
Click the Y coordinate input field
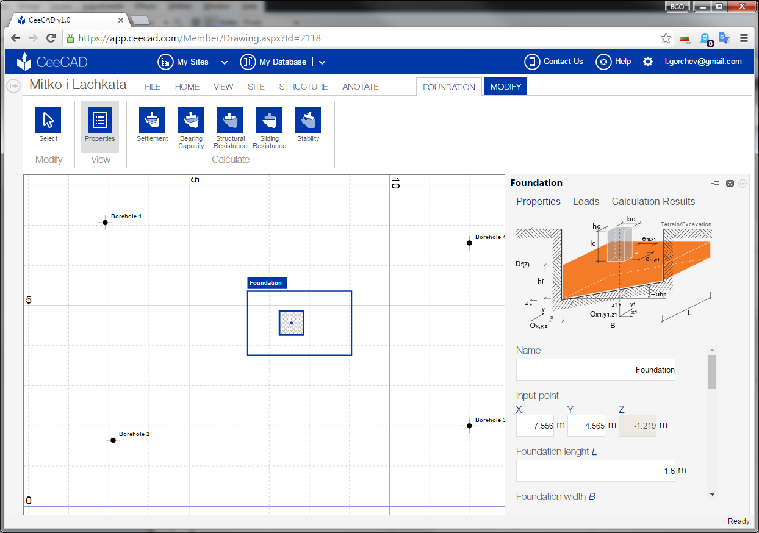(586, 426)
